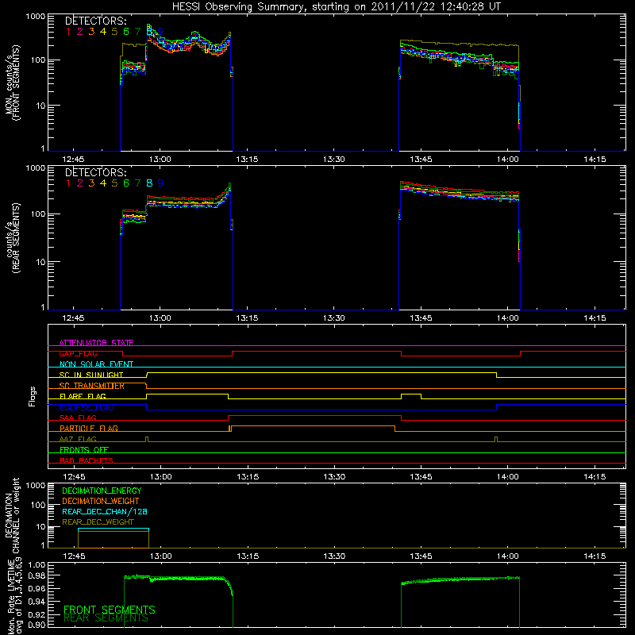
Task: Click the 12:45 tick label under the front segments plot
Action: point(73,160)
